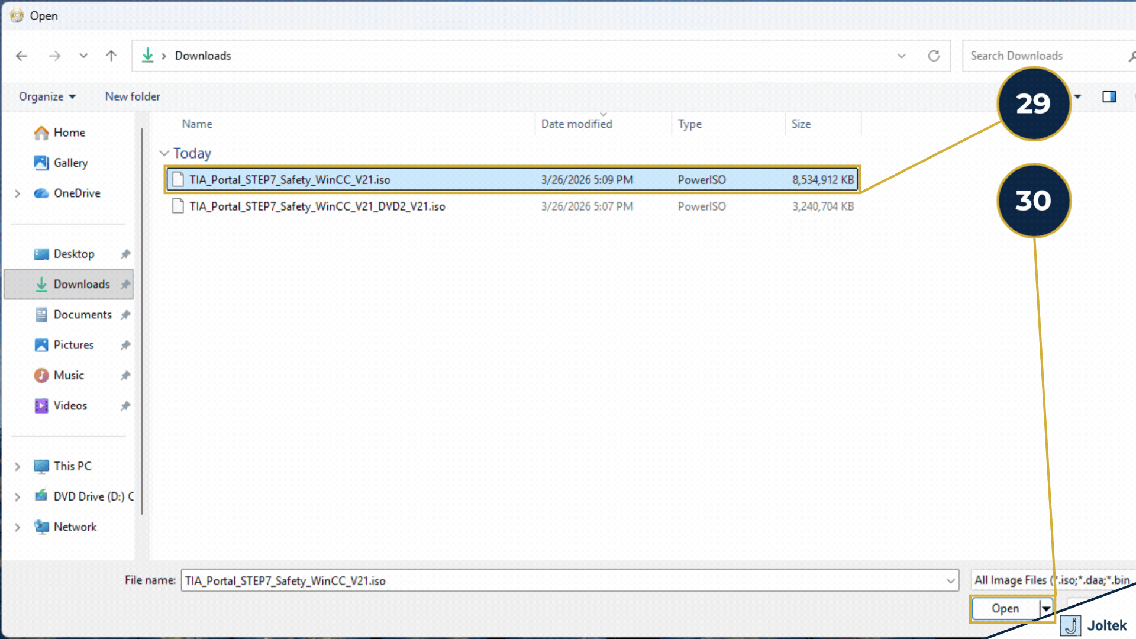Open the address bar history dropdown
The image size is (1136, 639).
click(x=901, y=56)
